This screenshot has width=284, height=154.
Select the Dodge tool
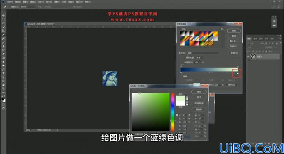3,66
